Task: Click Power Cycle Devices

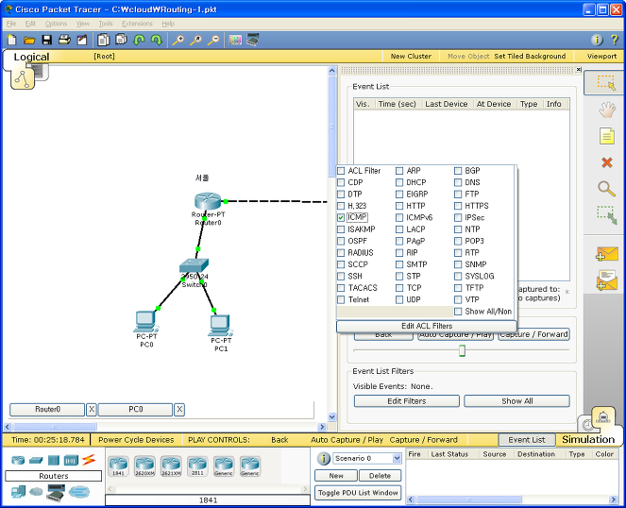Action: pyautogui.click(x=136, y=440)
